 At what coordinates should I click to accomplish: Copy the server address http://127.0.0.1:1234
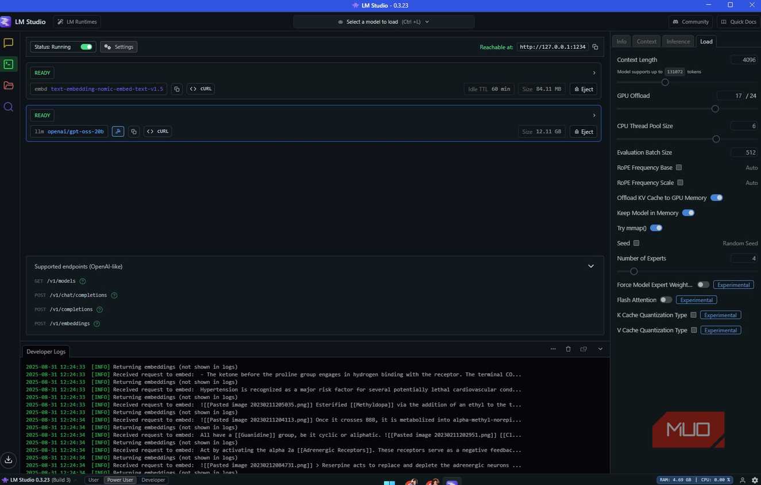[x=595, y=47]
